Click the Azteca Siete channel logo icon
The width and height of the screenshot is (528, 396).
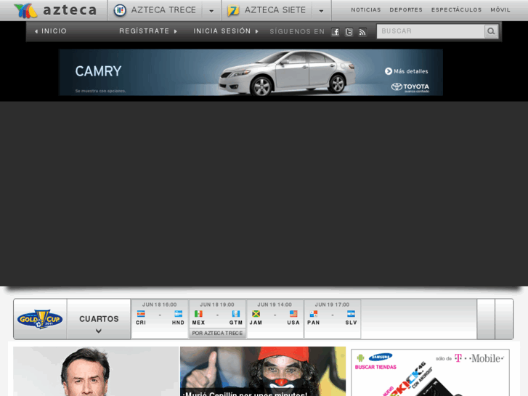[233, 10]
